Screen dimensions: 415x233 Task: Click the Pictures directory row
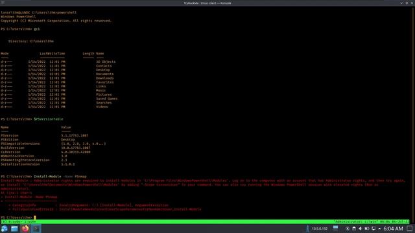pos(56,94)
